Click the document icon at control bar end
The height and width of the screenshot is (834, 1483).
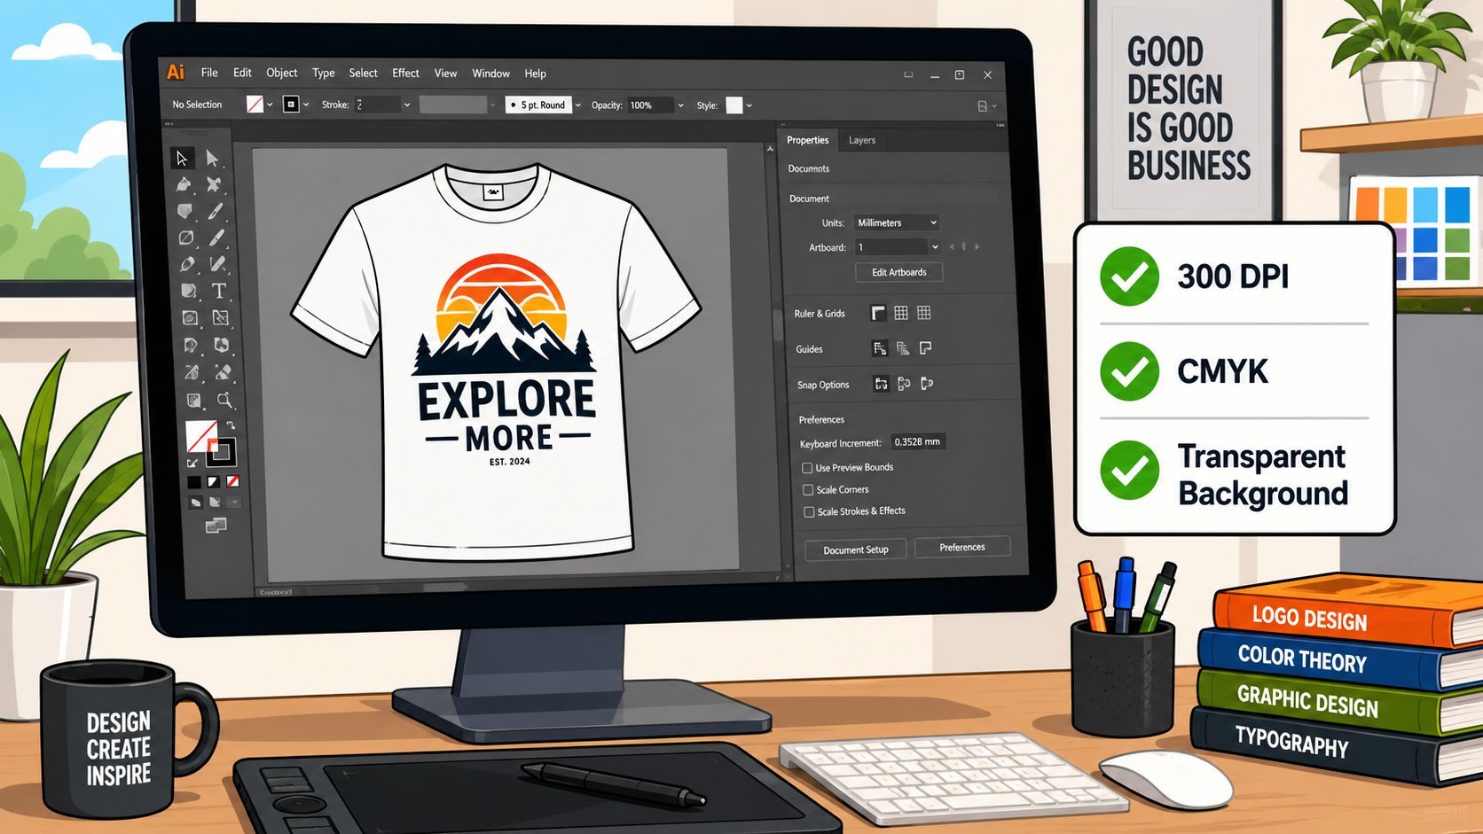(x=983, y=106)
